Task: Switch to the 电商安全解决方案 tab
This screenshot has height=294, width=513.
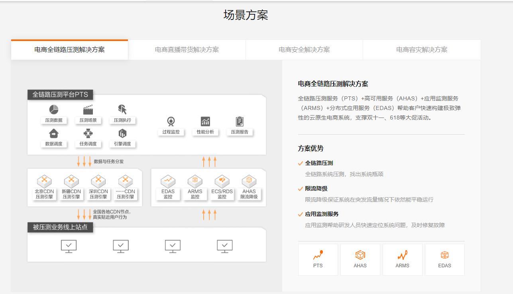Action: coord(304,50)
